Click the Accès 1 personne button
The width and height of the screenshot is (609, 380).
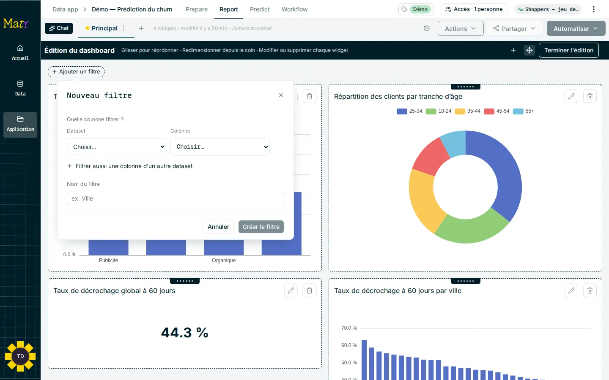[474, 9]
